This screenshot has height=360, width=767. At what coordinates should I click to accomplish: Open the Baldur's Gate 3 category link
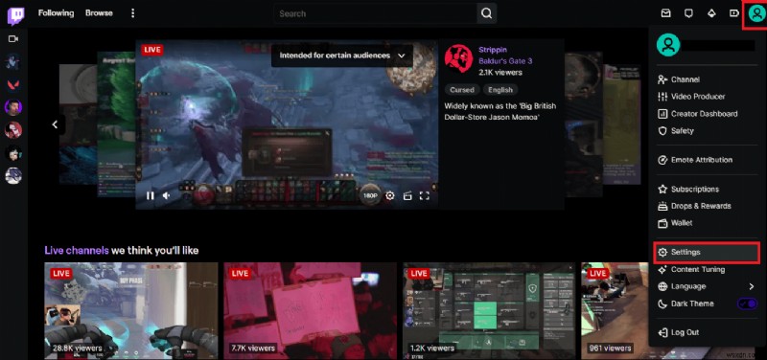click(x=505, y=61)
